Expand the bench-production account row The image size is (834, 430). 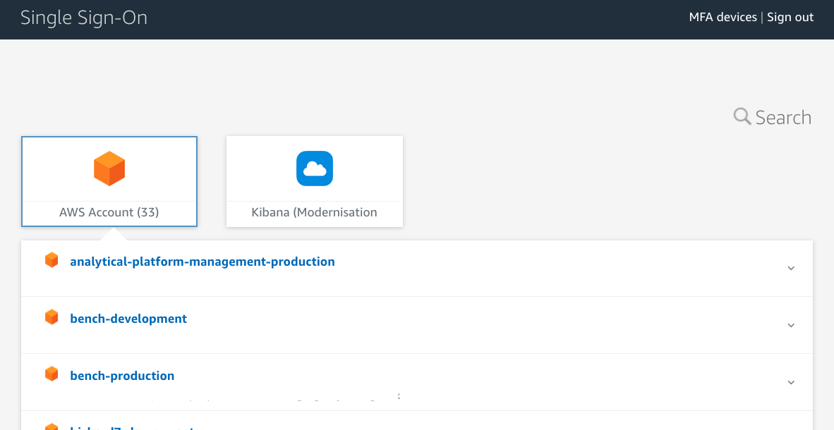tap(791, 382)
